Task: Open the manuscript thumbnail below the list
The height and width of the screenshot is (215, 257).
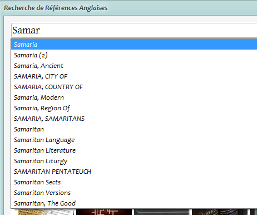Action: [x=46, y=212]
